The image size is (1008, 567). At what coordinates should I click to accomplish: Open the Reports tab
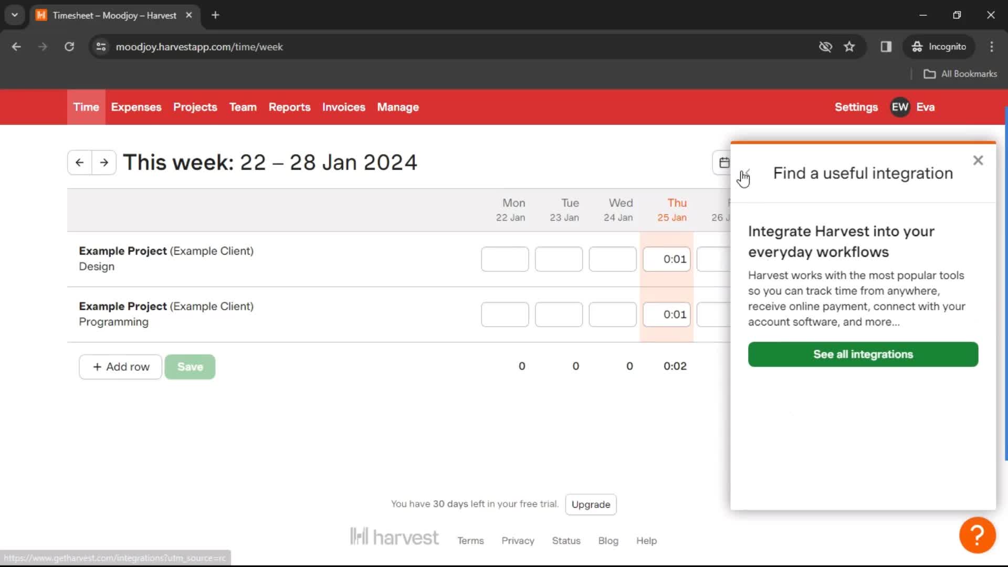[289, 107]
